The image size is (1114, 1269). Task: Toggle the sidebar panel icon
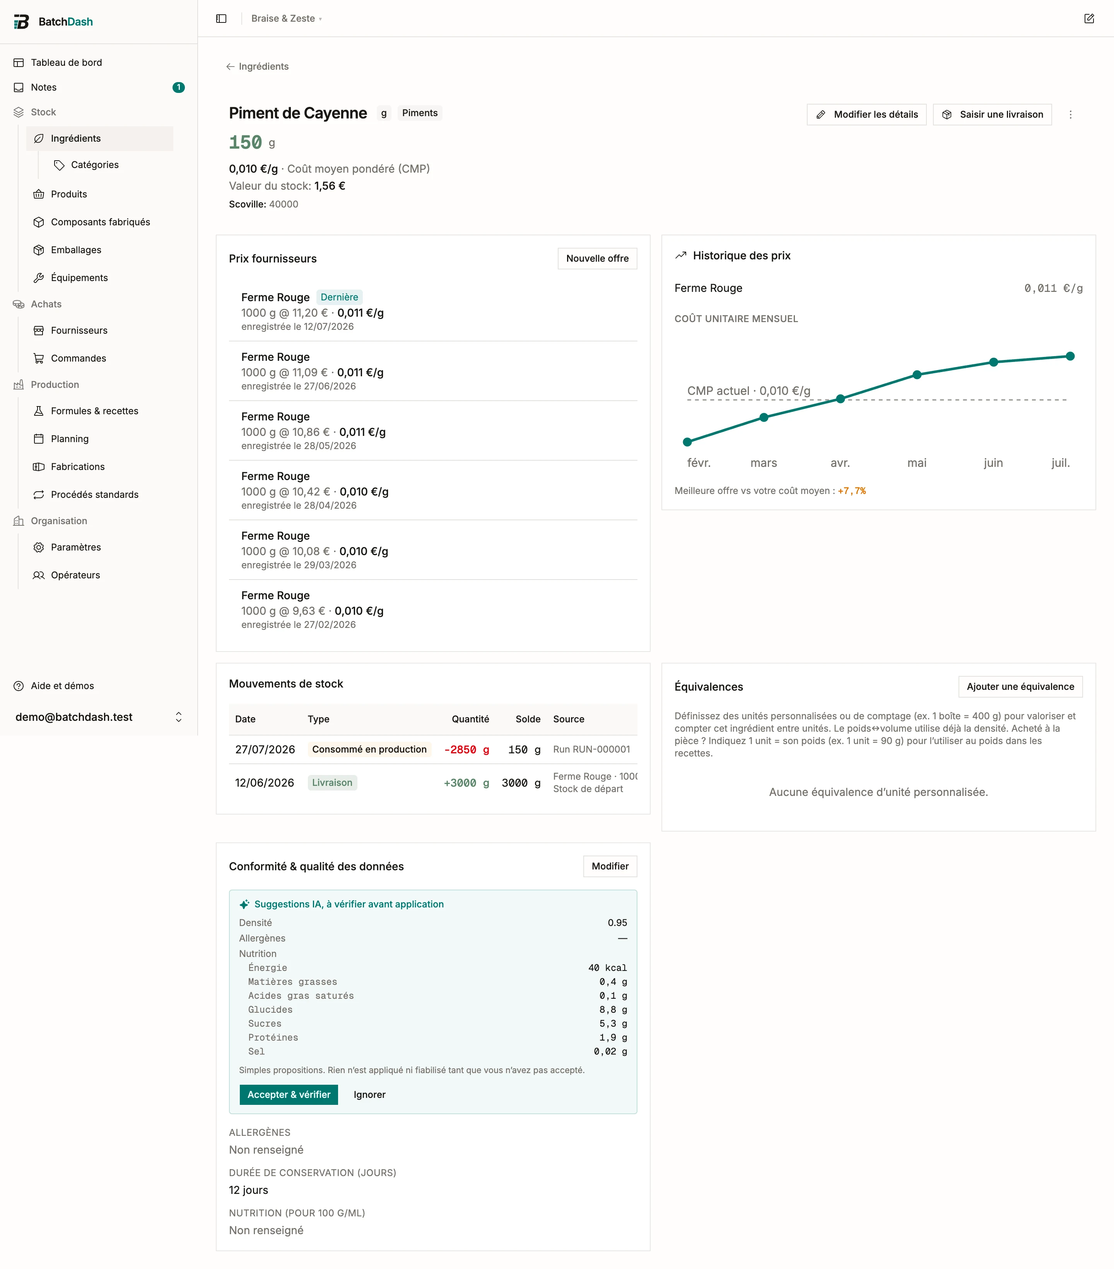point(221,19)
